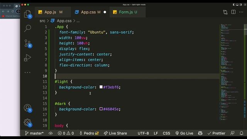Click on the body selector text

[x=59, y=125]
